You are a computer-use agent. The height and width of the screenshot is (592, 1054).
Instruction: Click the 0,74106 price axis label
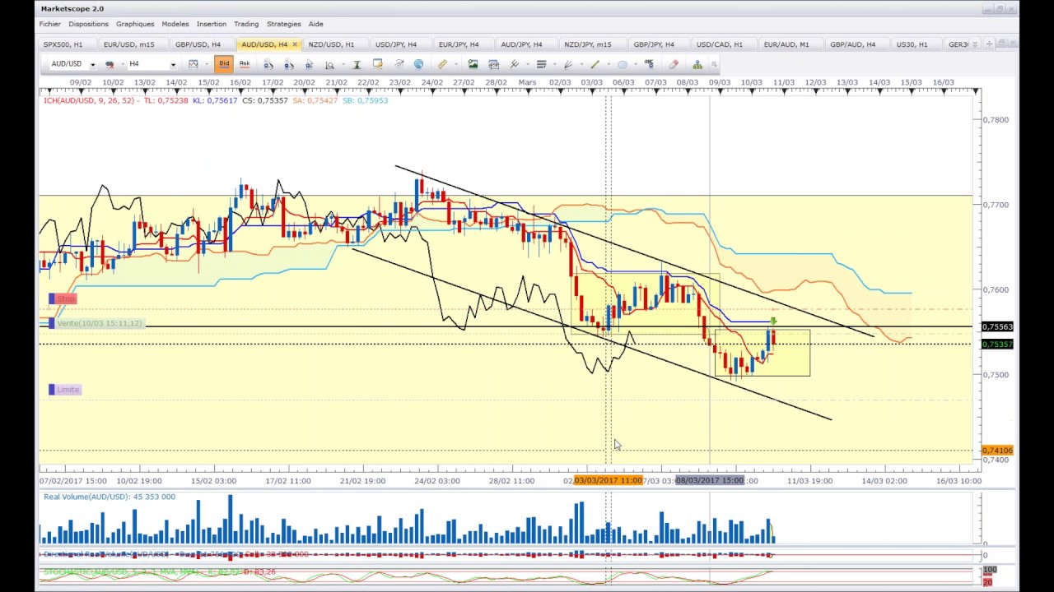click(997, 451)
